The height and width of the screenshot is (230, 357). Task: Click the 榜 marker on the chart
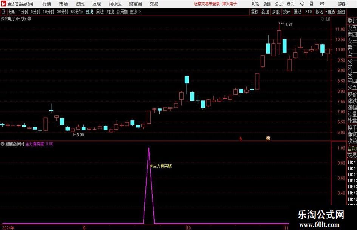pyautogui.click(x=268, y=138)
